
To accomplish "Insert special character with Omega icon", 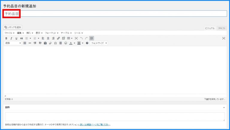I will [55, 43].
